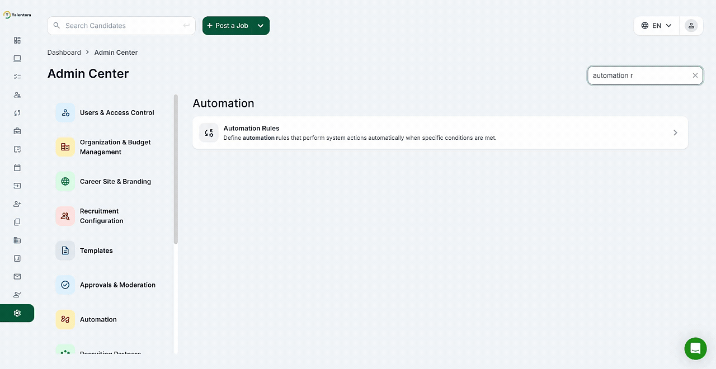Click the green chat support bubble

point(695,349)
